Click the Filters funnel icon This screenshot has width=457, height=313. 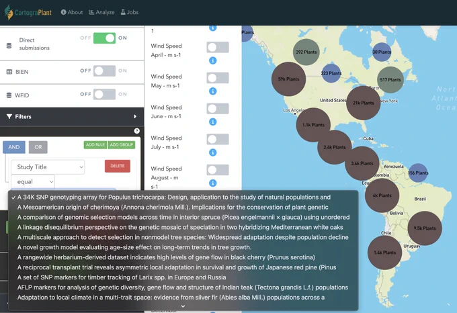tap(9, 116)
